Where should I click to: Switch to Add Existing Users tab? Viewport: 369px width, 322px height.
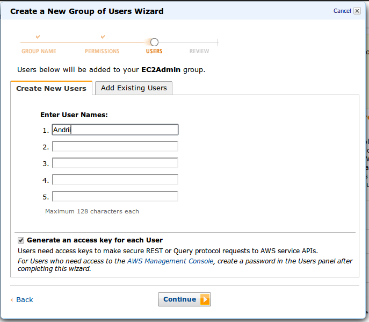click(134, 88)
